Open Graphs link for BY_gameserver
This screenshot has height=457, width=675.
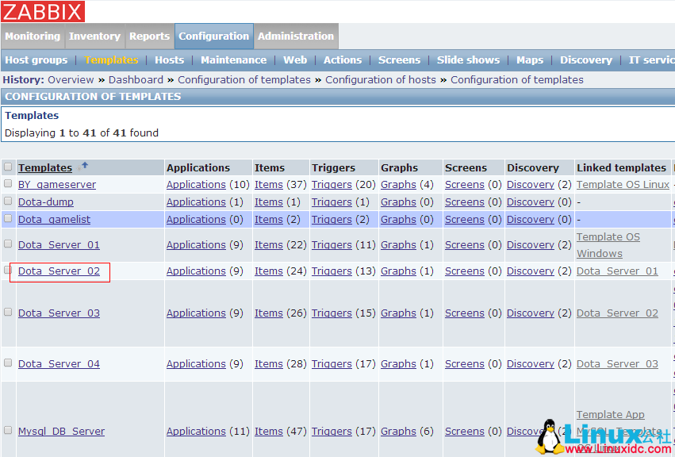pos(398,185)
